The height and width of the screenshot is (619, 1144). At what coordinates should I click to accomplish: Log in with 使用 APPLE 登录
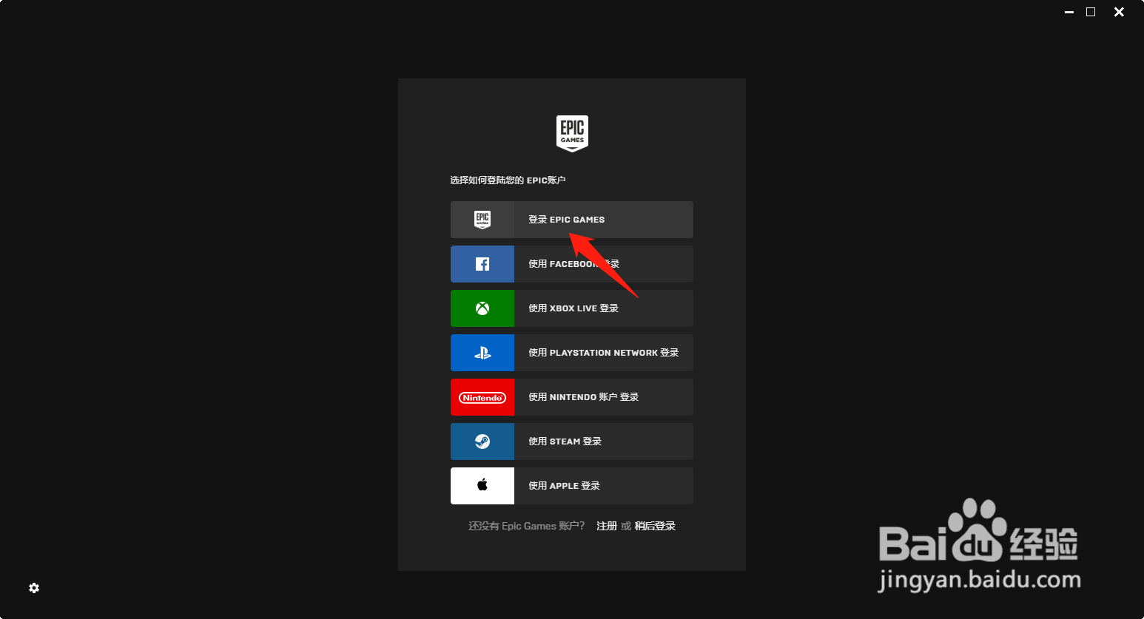coord(572,486)
